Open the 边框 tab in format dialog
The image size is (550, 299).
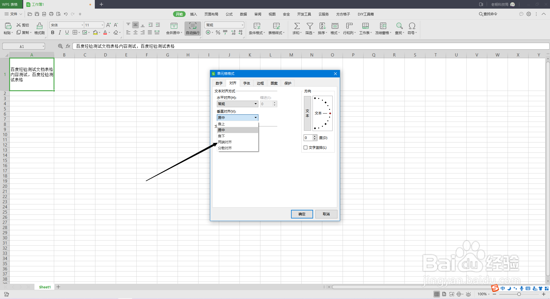pyautogui.click(x=260, y=83)
